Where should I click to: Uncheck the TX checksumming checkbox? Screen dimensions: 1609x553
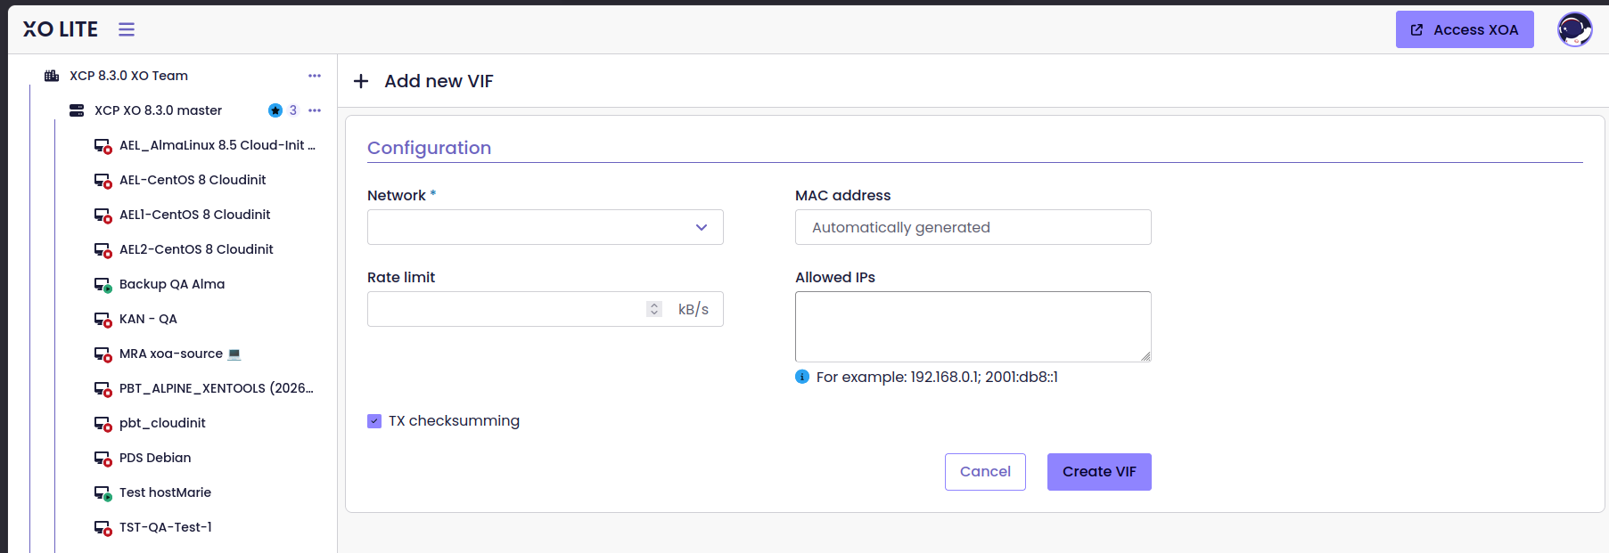click(374, 421)
